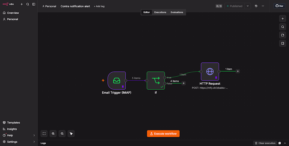Image resolution: width=289 pixels, height=146 pixels.
Task: Expand the logs panel chevron
Action: (x=285, y=143)
